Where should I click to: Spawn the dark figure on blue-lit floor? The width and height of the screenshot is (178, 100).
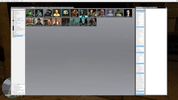pyautogui.click(x=83, y=13)
